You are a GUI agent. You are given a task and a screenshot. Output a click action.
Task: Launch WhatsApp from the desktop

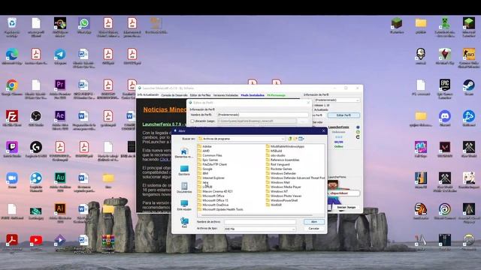click(x=84, y=25)
